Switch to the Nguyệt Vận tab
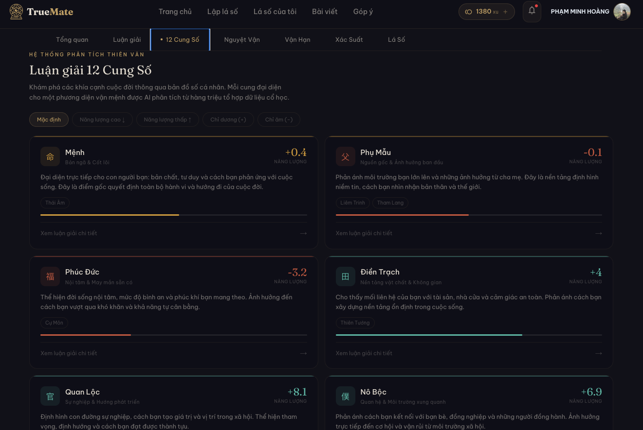 tap(242, 40)
